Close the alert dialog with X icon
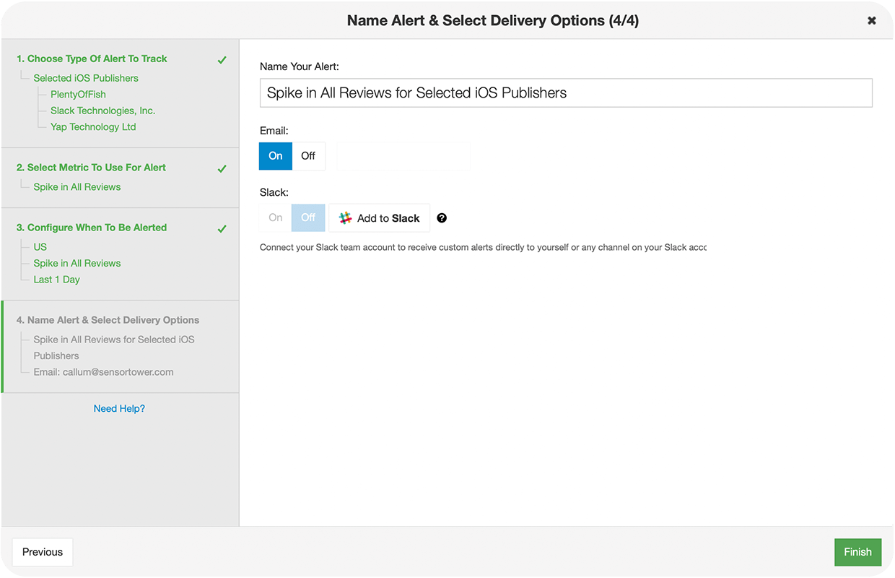The height and width of the screenshot is (578, 895). click(x=872, y=21)
